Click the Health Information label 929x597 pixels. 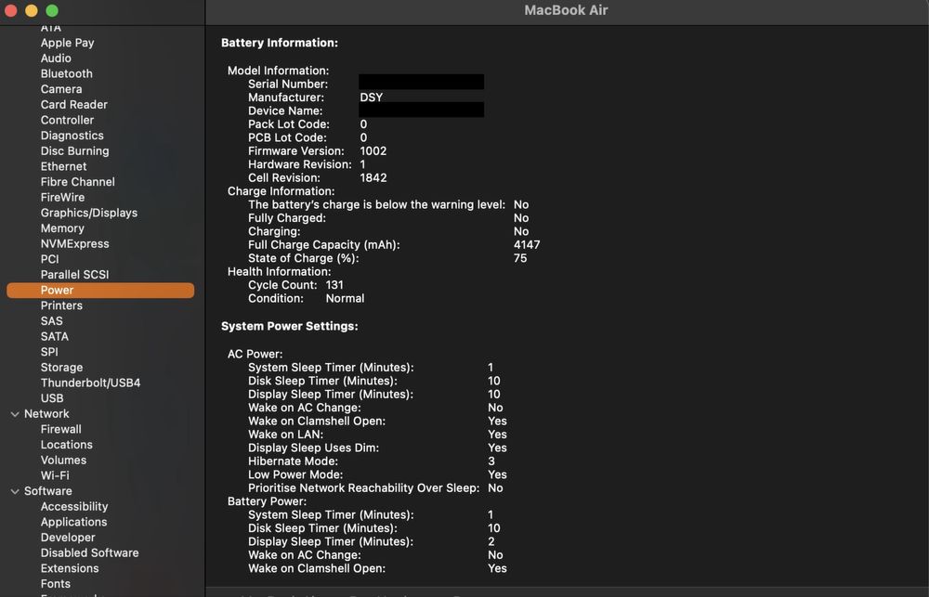279,272
